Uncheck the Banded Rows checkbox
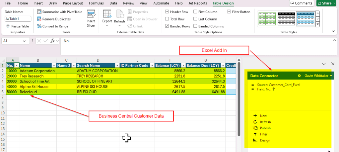The width and height of the screenshot is (339, 152). [x=167, y=26]
